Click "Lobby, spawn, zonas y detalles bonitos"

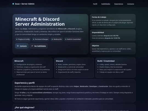tap(113, 64)
